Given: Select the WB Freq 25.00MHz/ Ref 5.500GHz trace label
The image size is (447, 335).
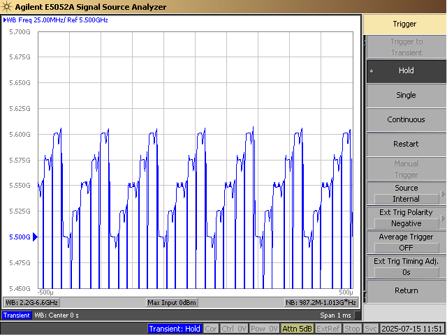Looking at the screenshot, I should coord(56,20).
